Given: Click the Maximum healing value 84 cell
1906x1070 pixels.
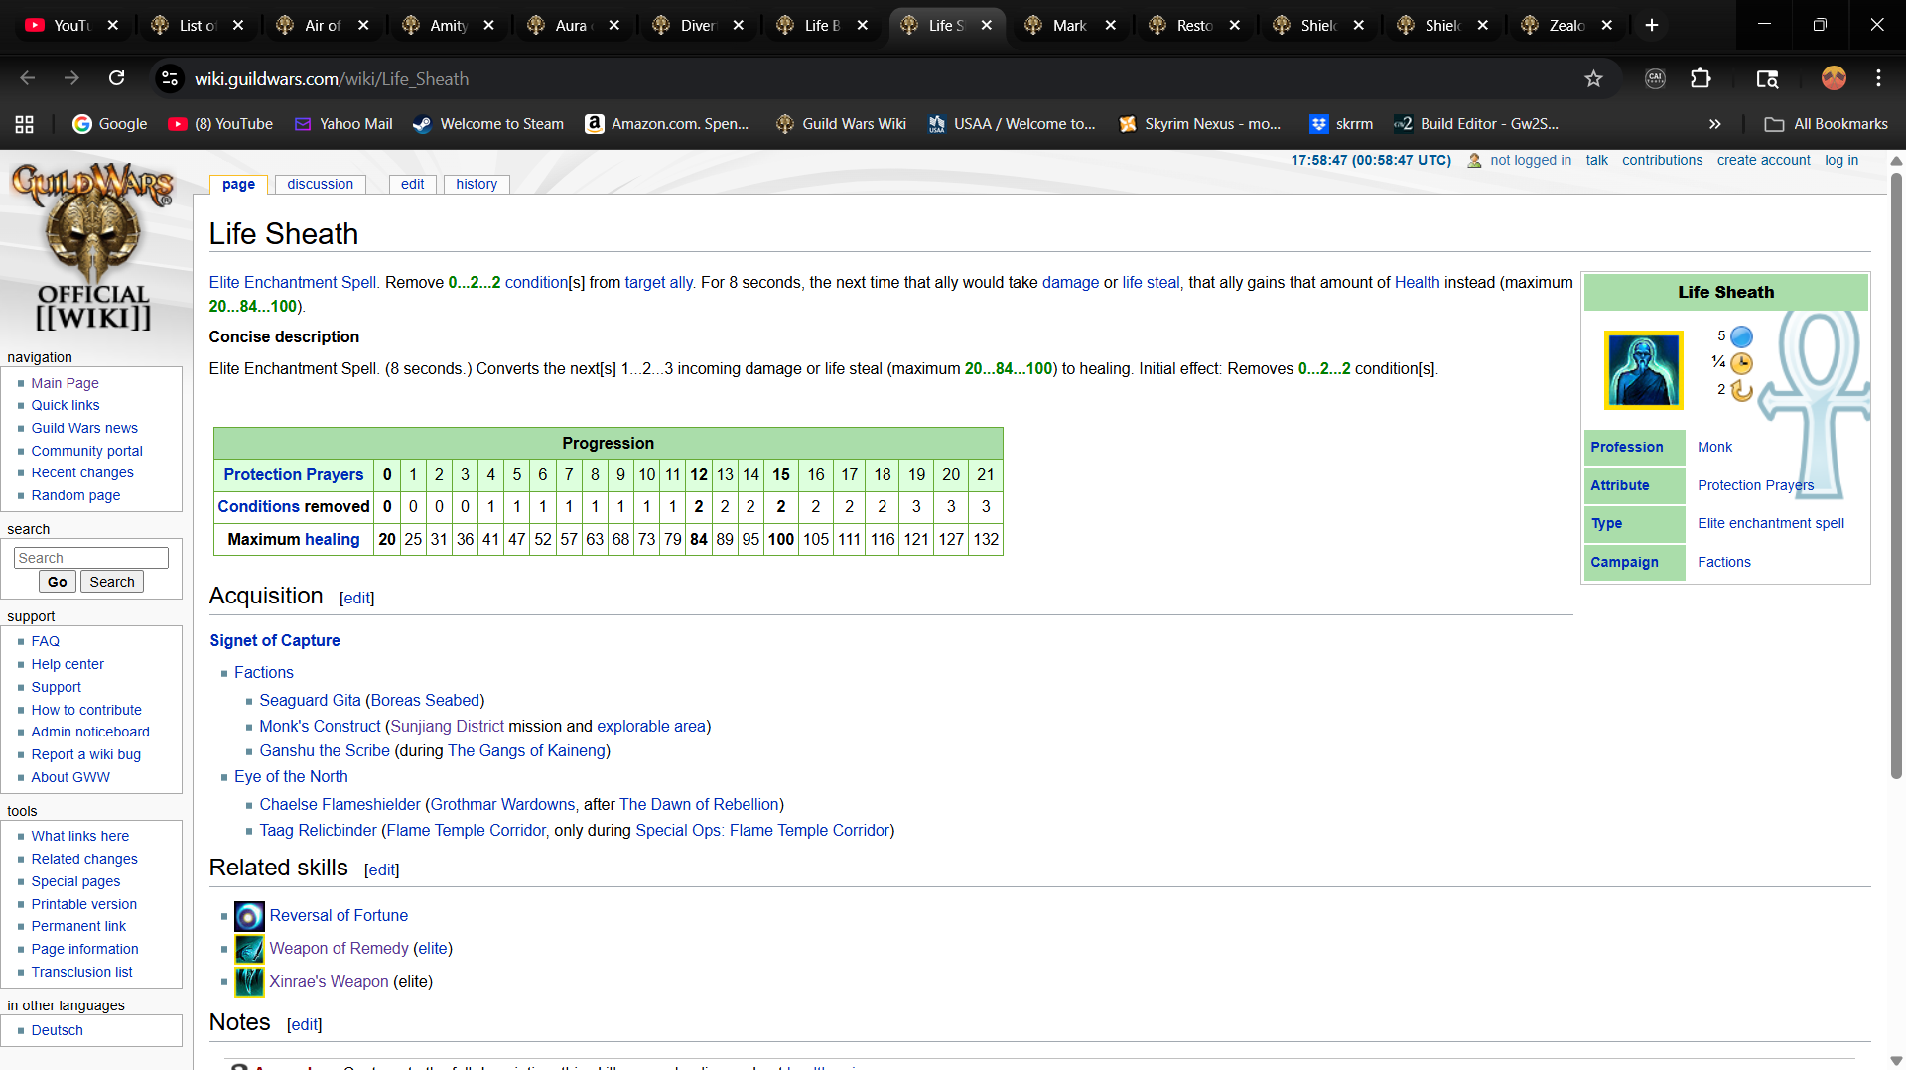Looking at the screenshot, I should pos(699,539).
